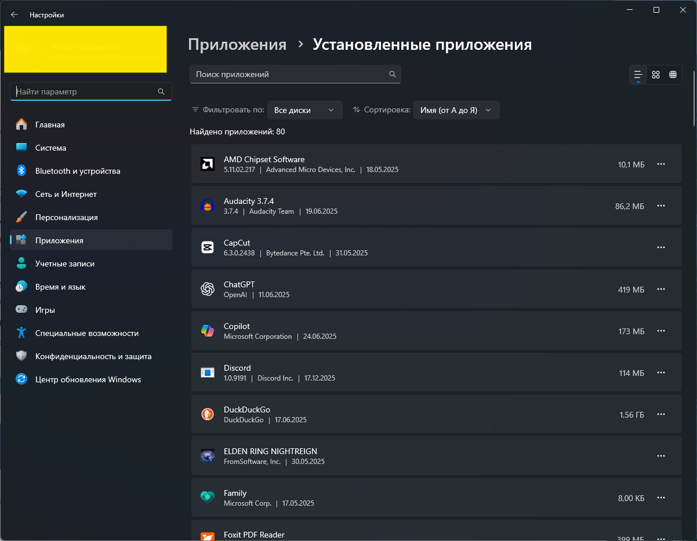
Task: Select Приложения in the sidebar
Action: [x=91, y=240]
